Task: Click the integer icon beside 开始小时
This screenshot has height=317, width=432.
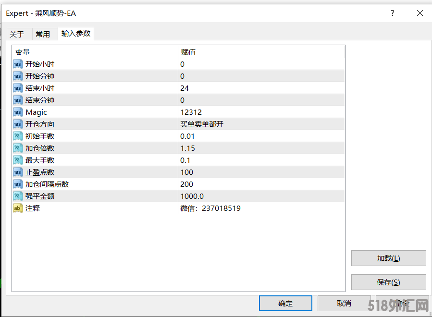Action: tap(18, 64)
